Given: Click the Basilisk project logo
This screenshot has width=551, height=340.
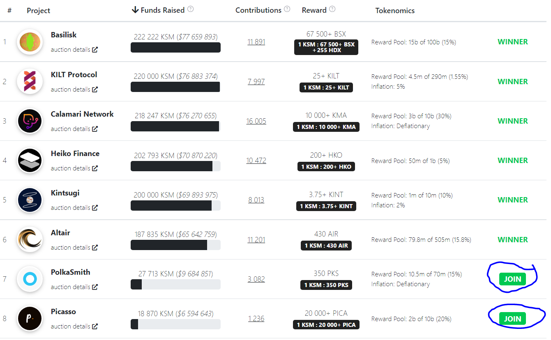Looking at the screenshot, I should pos(30,42).
